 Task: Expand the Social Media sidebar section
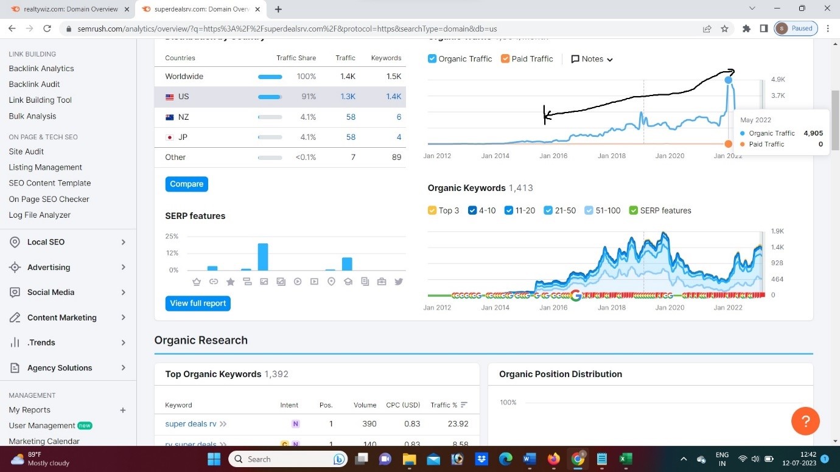123,293
